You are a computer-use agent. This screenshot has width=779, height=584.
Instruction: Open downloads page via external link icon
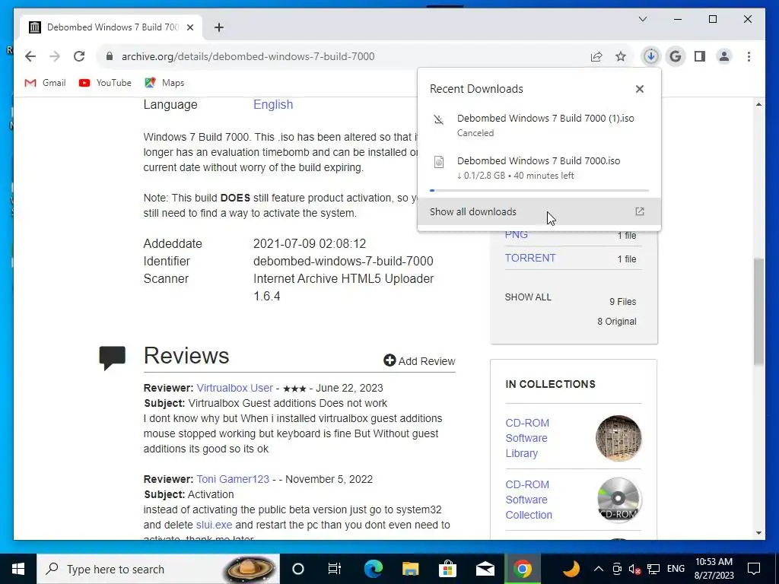click(639, 211)
